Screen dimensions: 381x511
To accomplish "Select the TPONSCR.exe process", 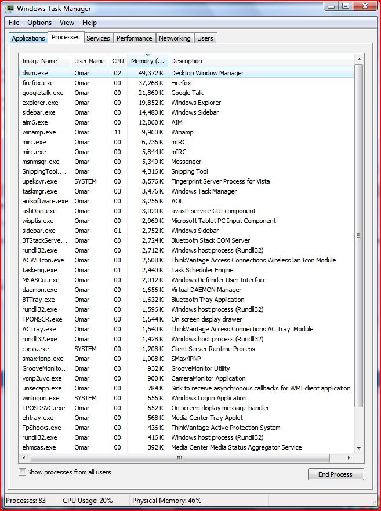I will [x=186, y=319].
